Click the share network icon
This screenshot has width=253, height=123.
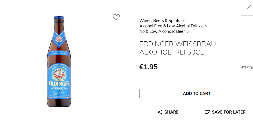tap(160, 112)
